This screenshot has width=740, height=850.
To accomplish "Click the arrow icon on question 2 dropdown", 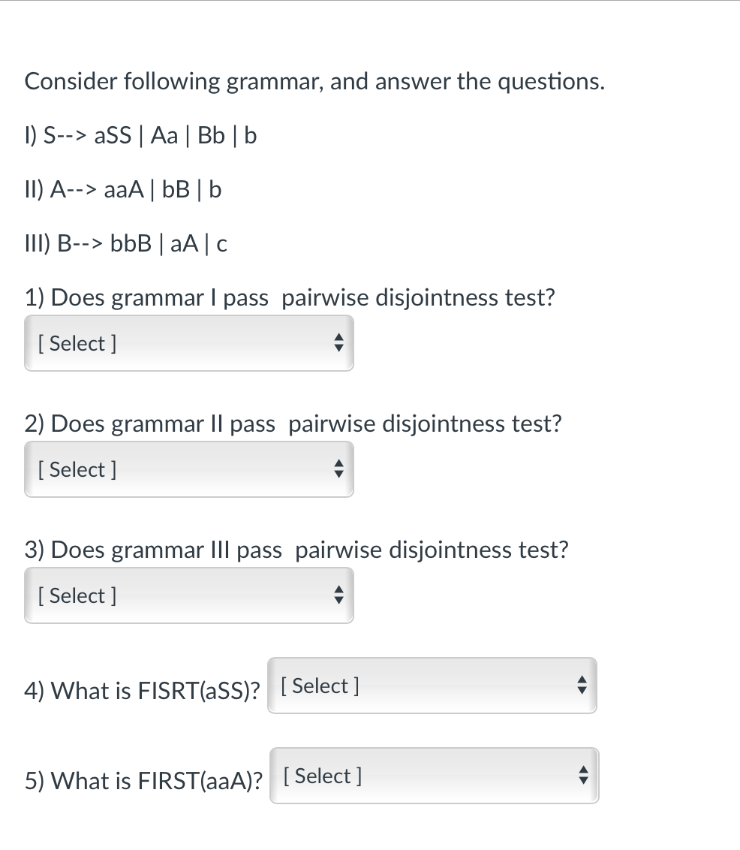I will 339,469.
